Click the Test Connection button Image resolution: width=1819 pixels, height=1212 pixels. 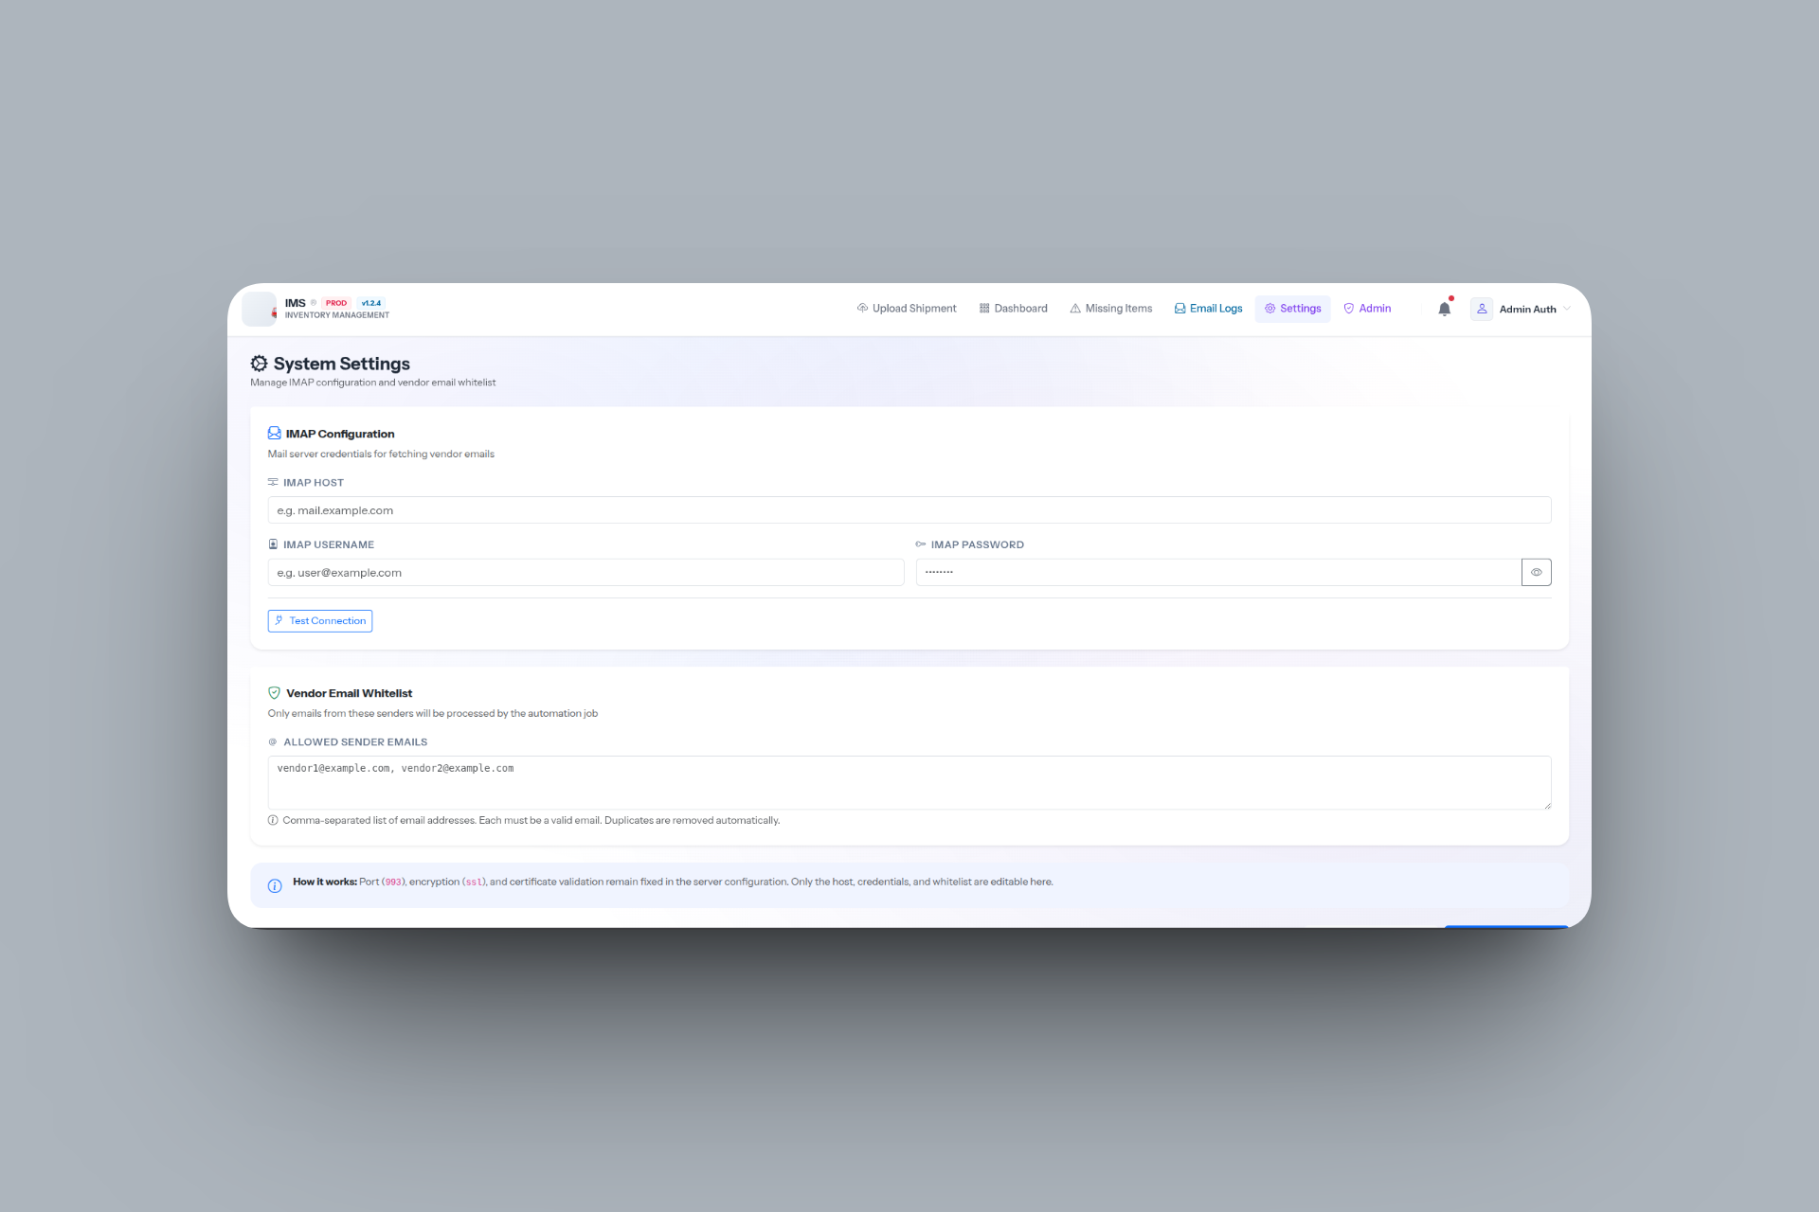[x=320, y=621]
